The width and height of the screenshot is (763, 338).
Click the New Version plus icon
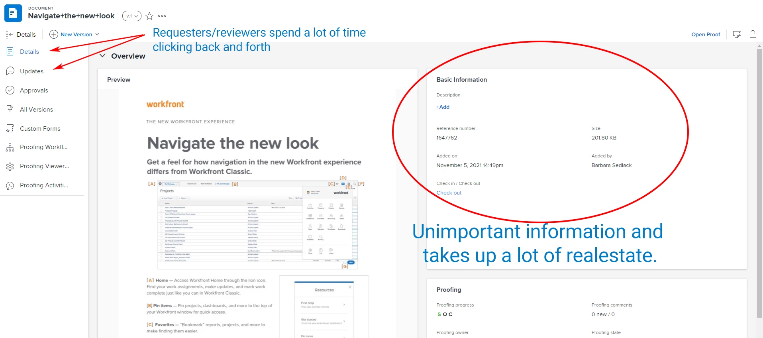tap(54, 34)
